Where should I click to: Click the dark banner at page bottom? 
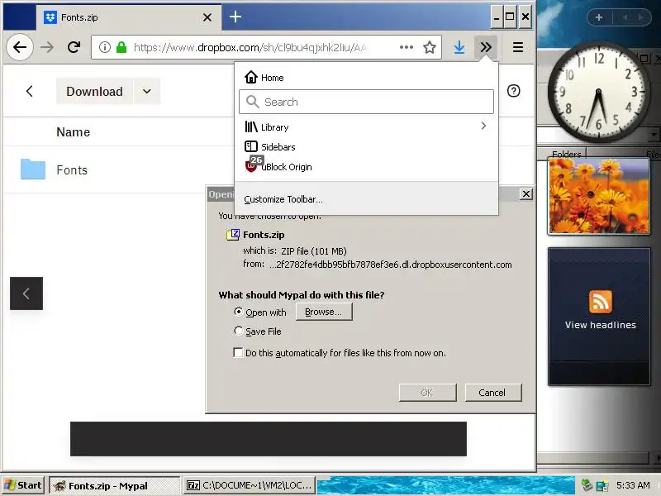[269, 439]
